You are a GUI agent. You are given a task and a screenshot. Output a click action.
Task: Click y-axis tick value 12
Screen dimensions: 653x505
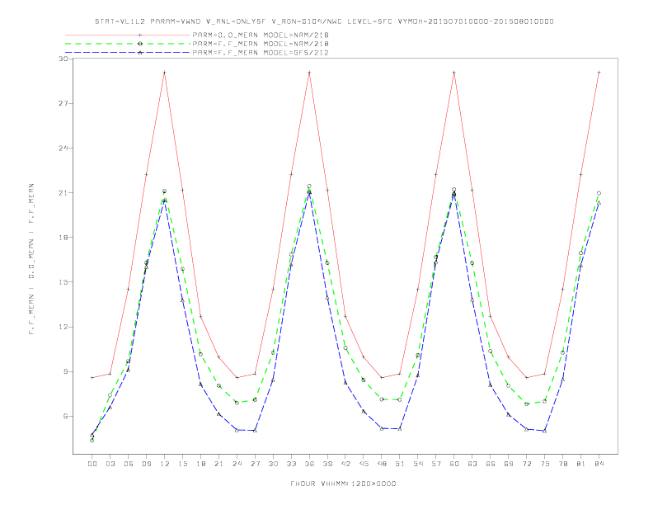[63, 327]
